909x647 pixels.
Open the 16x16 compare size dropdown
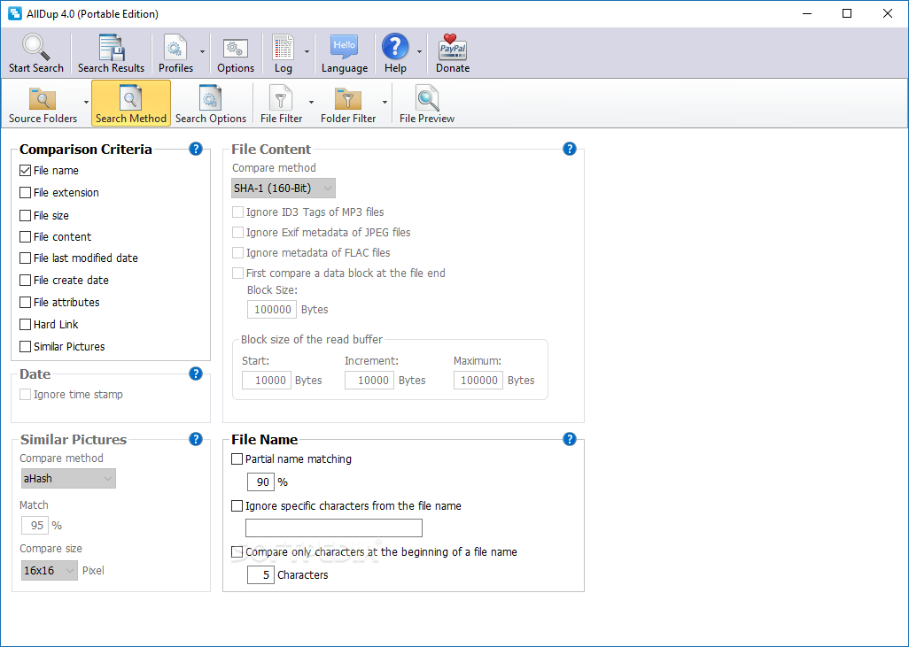tap(49, 571)
